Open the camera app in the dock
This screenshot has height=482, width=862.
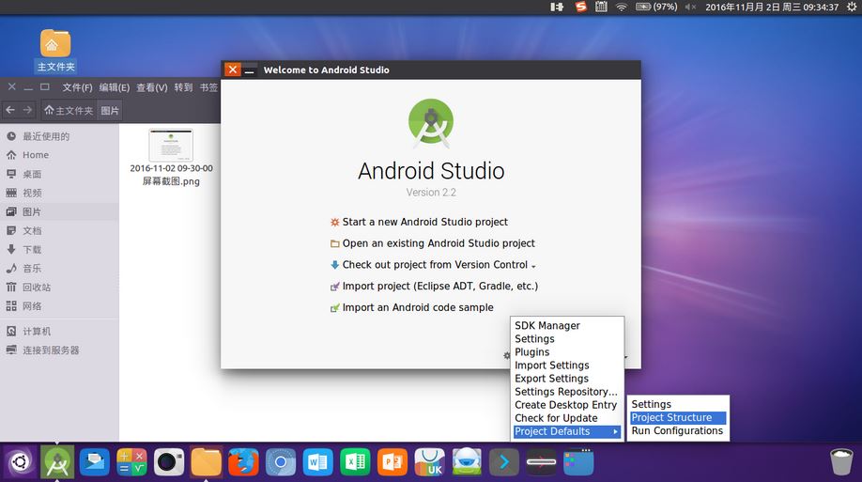click(169, 462)
